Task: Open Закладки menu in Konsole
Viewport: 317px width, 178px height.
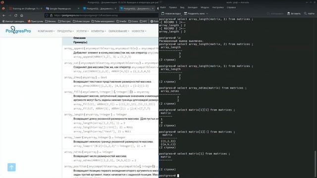Action: [x=192, y=7]
